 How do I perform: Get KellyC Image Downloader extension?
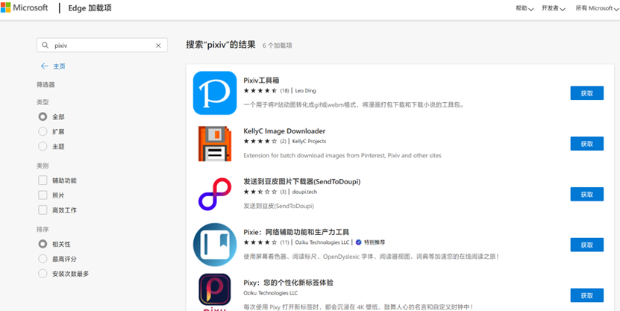coord(586,144)
